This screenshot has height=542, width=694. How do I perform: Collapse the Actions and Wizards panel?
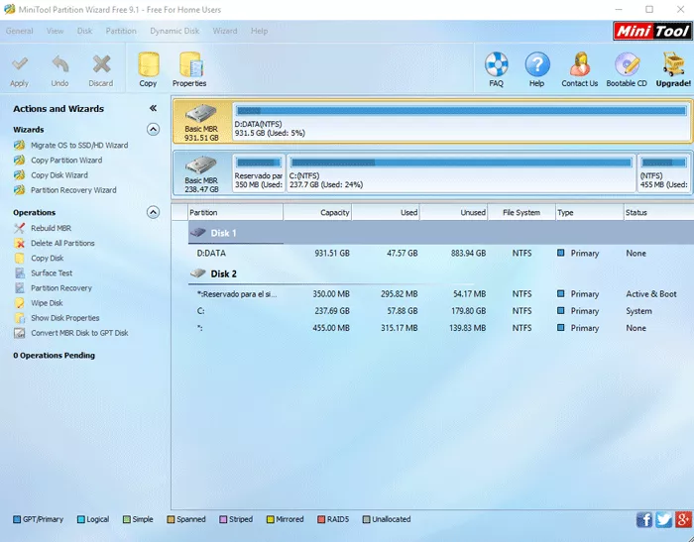pos(153,108)
